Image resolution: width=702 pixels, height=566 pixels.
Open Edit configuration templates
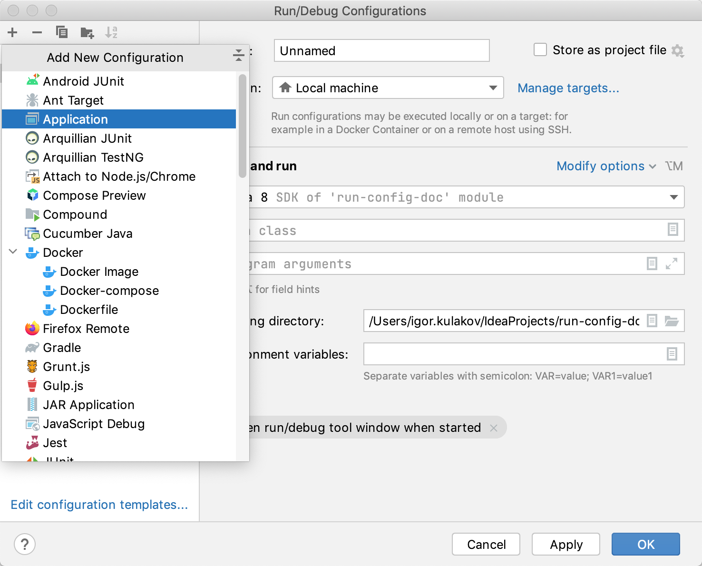click(99, 505)
